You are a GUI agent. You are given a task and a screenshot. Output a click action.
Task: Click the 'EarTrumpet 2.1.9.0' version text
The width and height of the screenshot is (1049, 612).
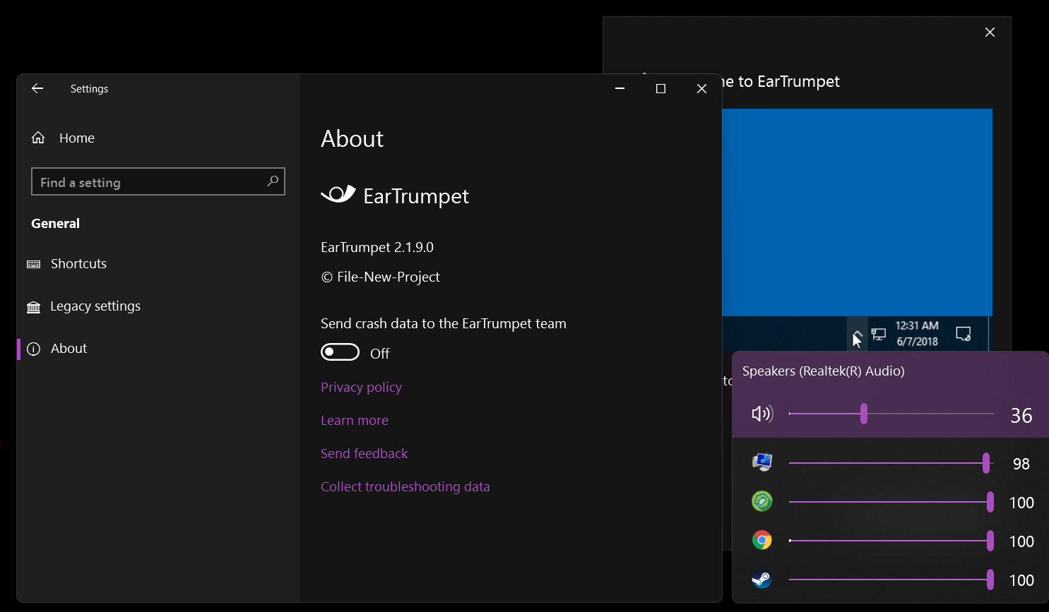point(377,247)
